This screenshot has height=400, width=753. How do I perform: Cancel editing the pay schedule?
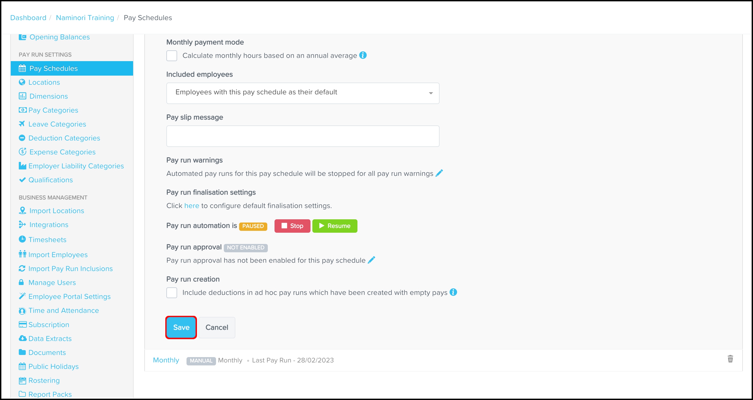point(217,327)
